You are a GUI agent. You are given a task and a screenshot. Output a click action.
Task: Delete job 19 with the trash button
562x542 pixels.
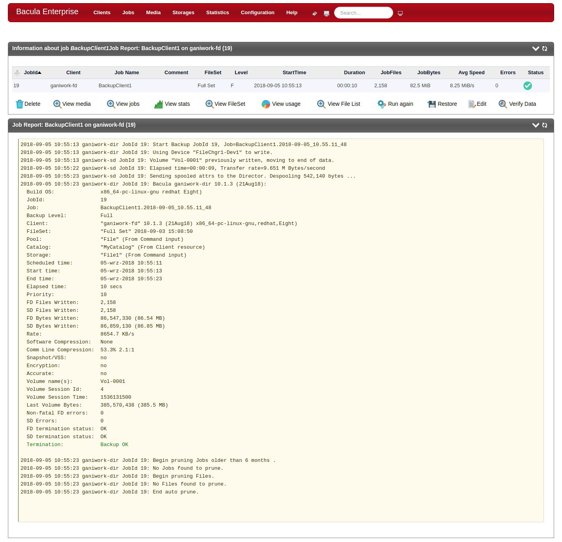pos(28,104)
